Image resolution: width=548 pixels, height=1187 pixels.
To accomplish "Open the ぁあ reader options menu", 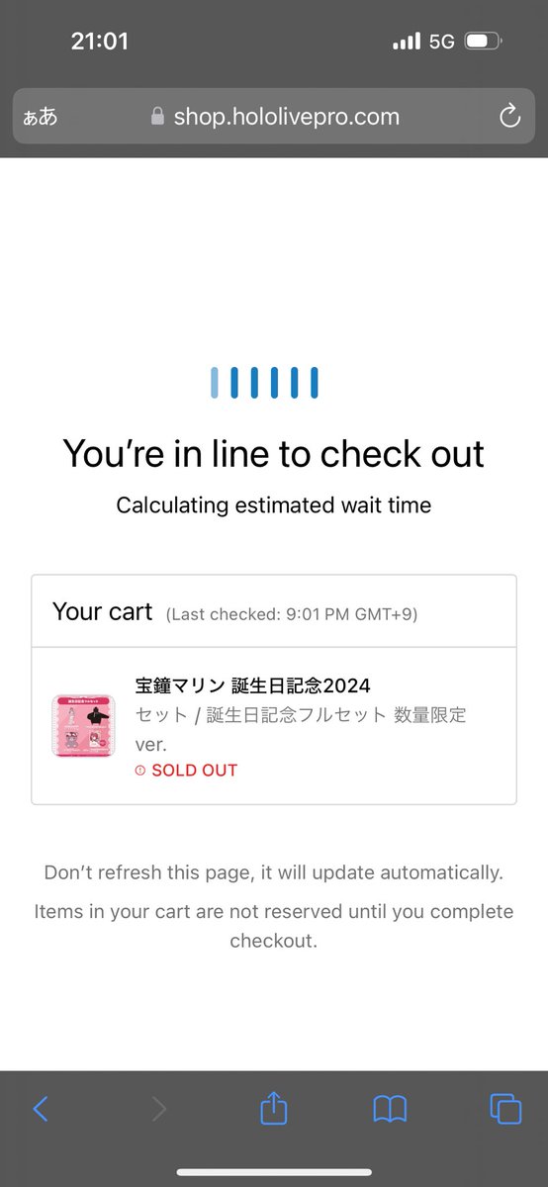I will (x=41, y=117).
